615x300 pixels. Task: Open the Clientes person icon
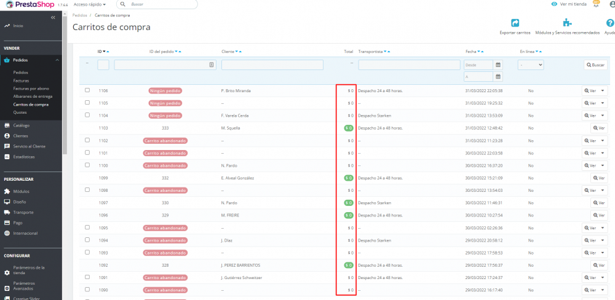(x=7, y=136)
